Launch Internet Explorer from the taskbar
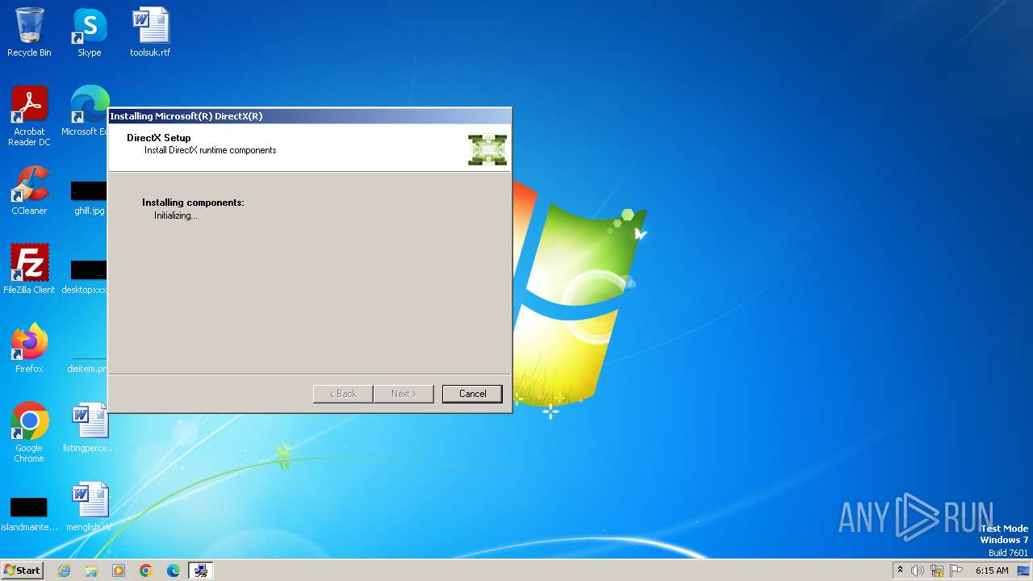 (x=65, y=571)
